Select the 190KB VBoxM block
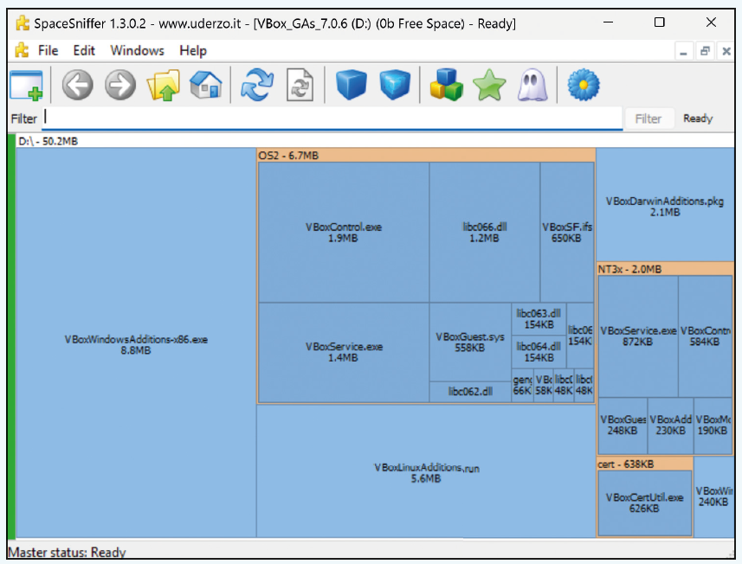 pyautogui.click(x=713, y=426)
